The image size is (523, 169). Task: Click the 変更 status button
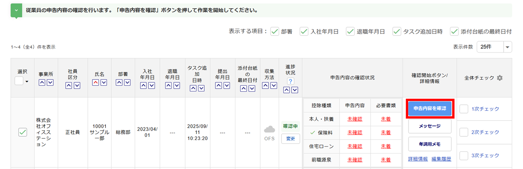tap(291, 139)
